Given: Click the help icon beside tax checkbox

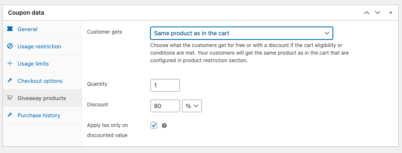Looking at the screenshot, I should tap(164, 125).
